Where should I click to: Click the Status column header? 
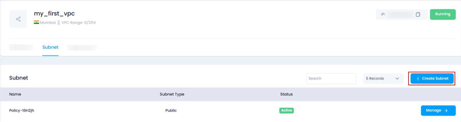287,94
